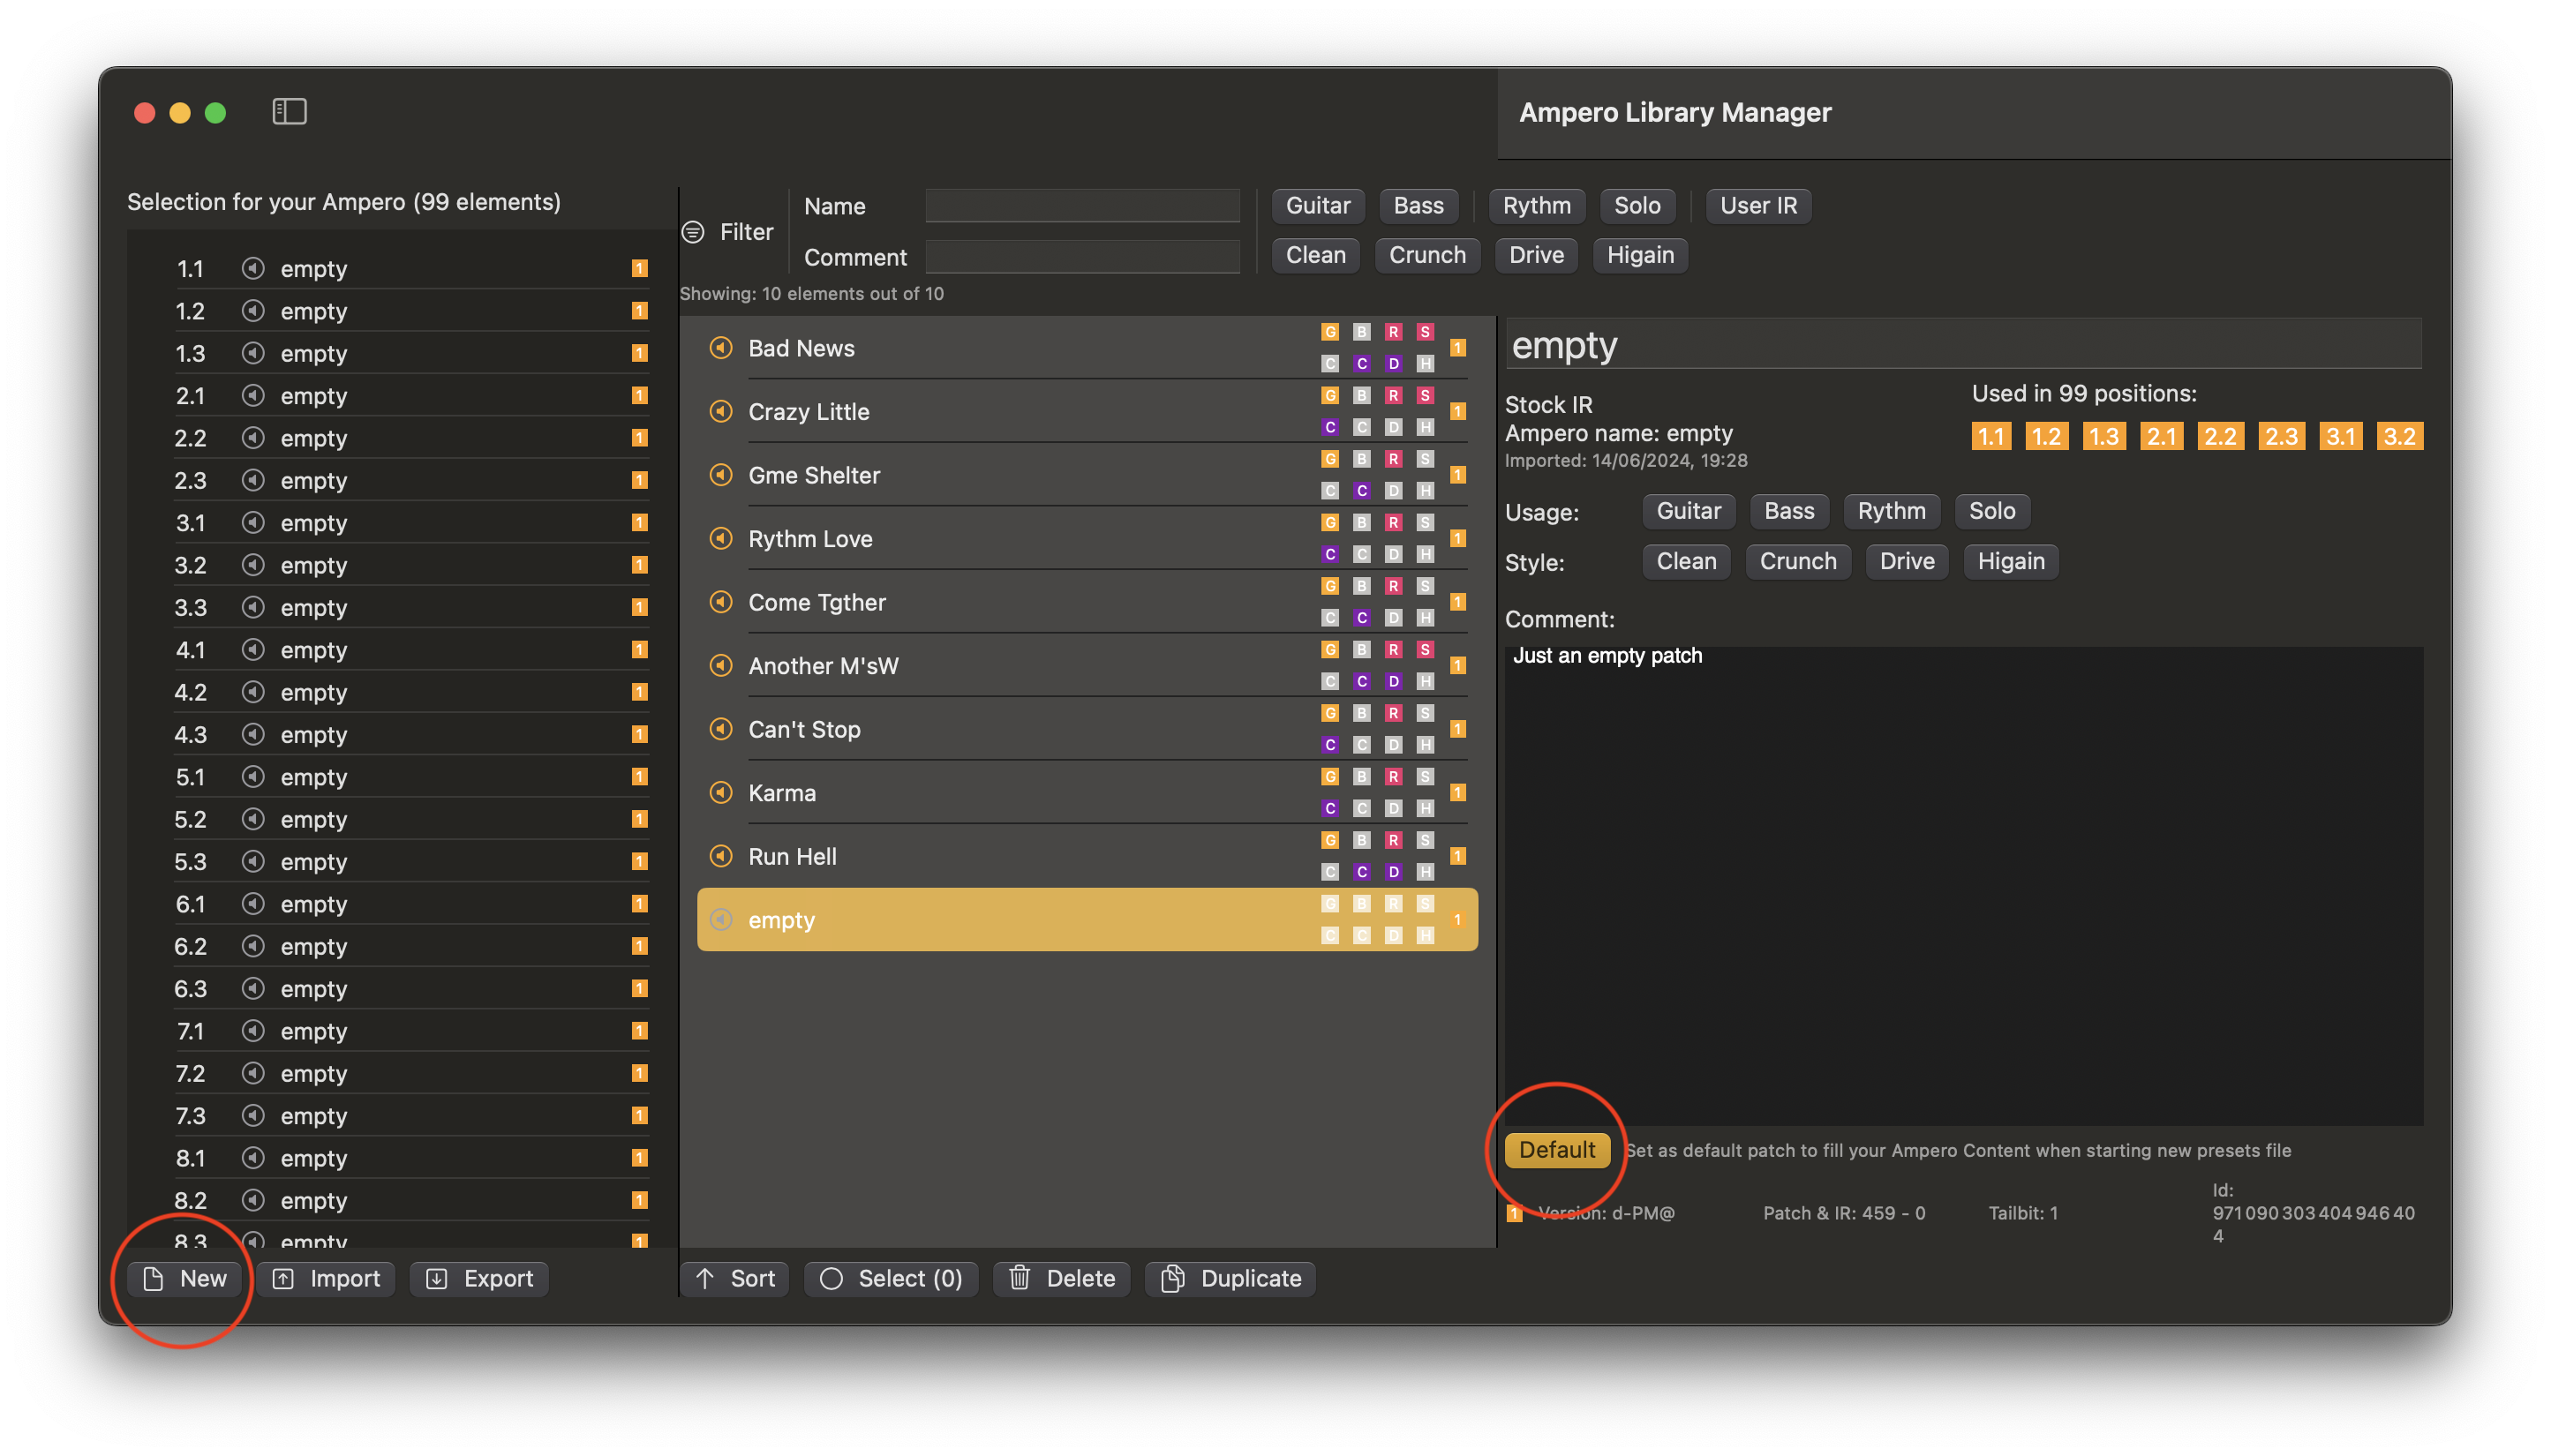Create a New presets file

(x=184, y=1278)
